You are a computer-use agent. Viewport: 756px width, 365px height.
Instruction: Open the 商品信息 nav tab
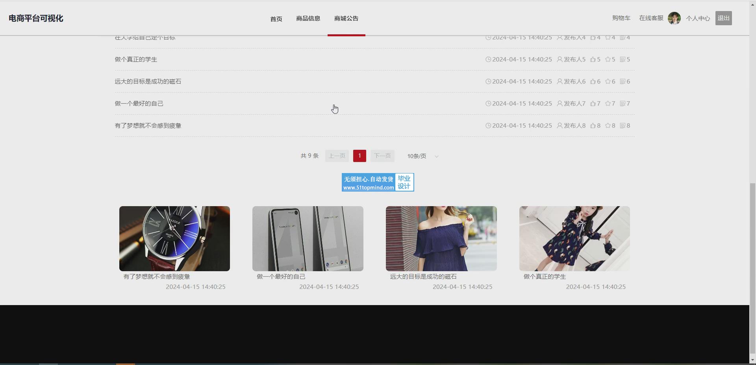click(308, 18)
